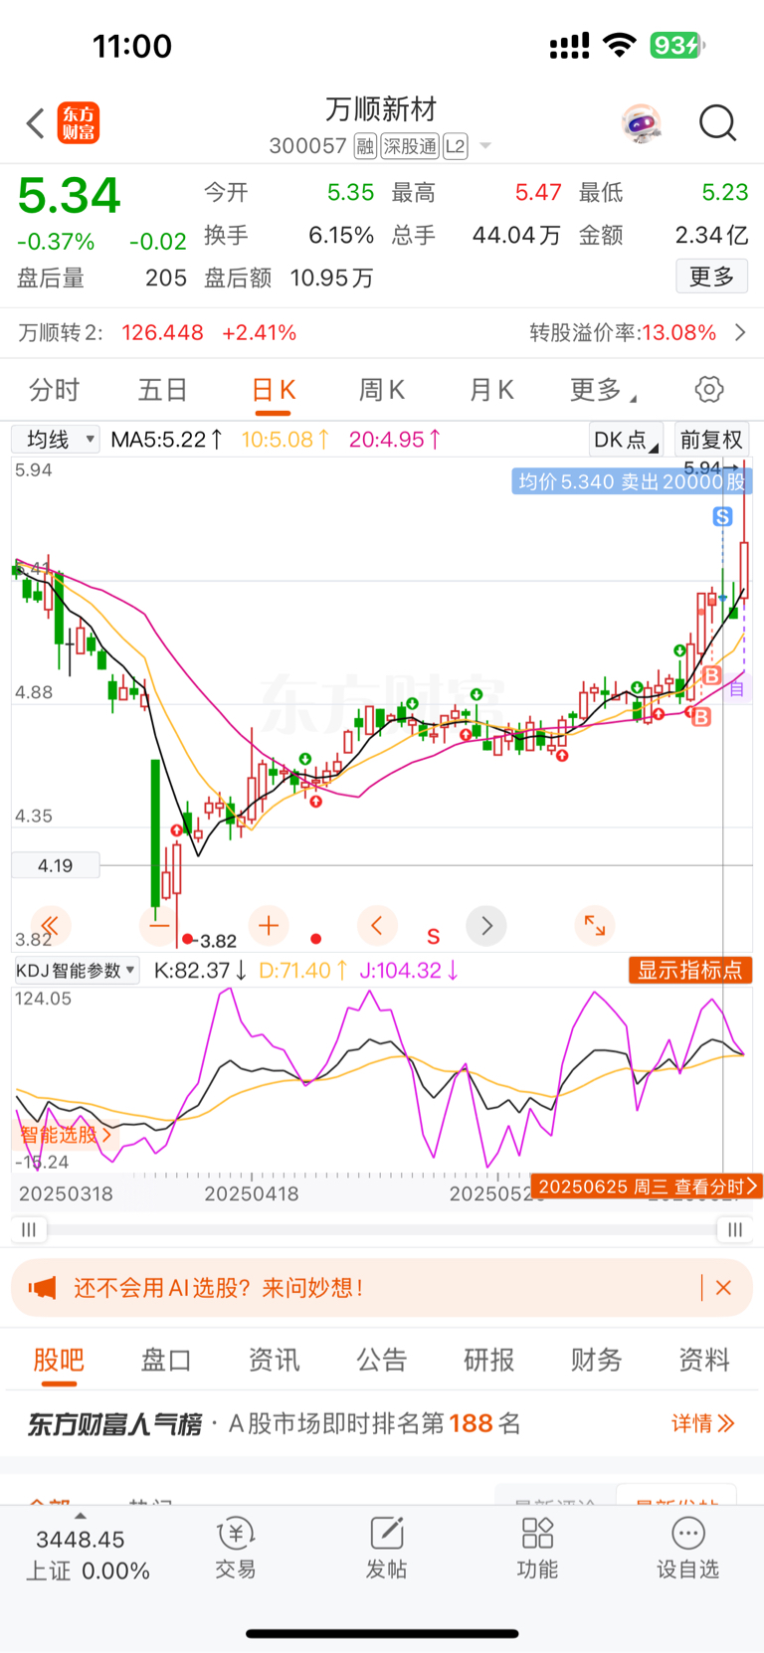
Task: Open 详情 ranking details
Action: 702,1423
